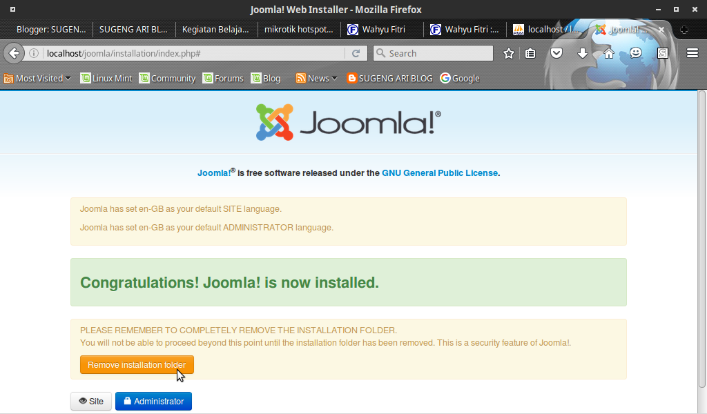
Task: Click the Joomla logo image
Action: click(x=349, y=122)
